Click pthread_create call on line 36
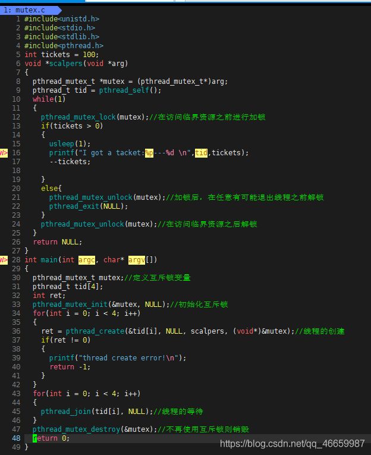Image resolution: width=371 pixels, height=455 pixels. [x=180, y=331]
